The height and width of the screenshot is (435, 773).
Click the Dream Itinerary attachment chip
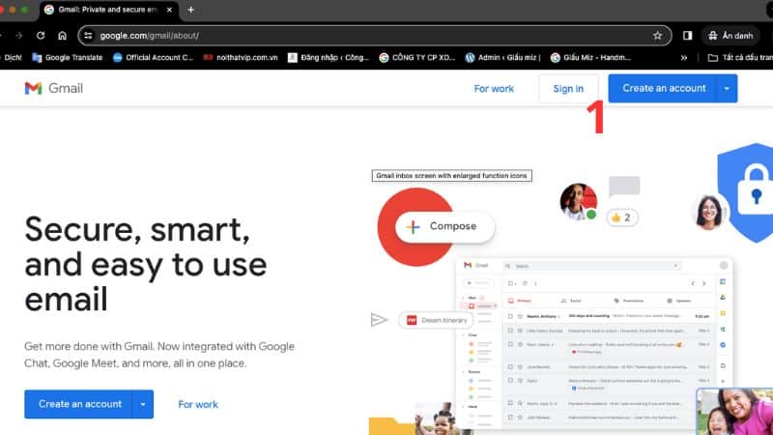436,320
